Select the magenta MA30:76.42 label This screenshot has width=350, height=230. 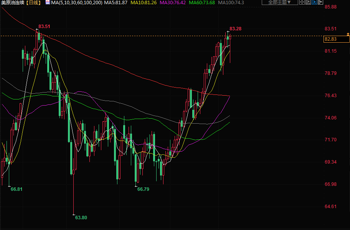[173, 3]
